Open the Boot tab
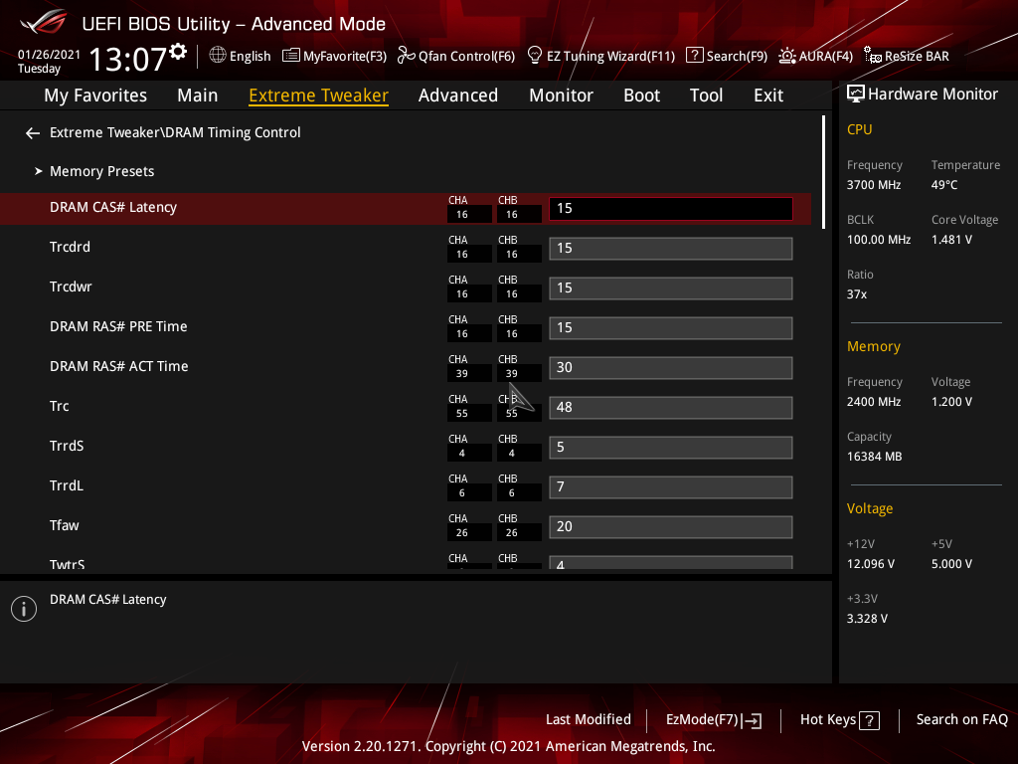 (x=641, y=95)
